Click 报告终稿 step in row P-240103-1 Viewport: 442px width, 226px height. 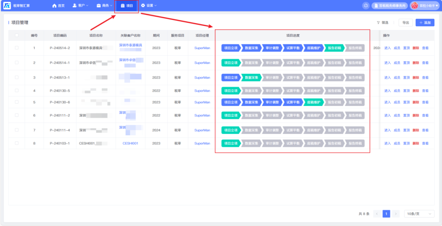[x=355, y=143]
